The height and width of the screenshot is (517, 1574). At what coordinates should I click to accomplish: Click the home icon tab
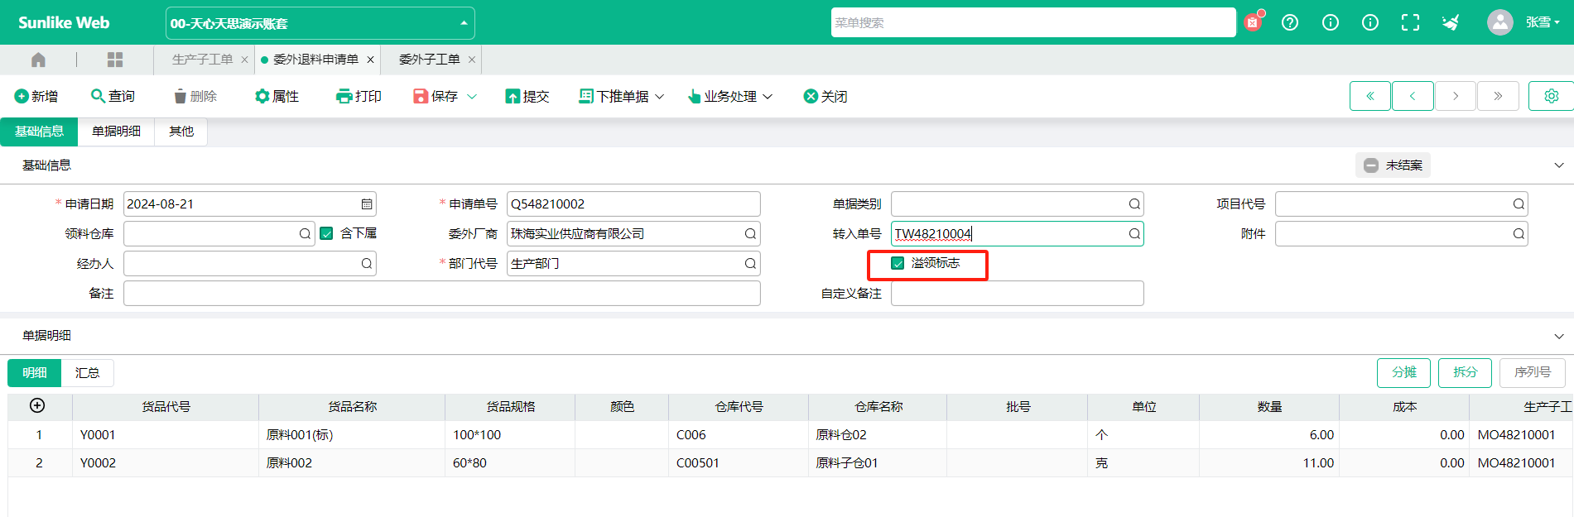[38, 60]
